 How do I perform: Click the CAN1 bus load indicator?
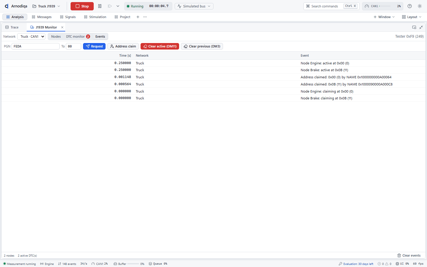383,6
